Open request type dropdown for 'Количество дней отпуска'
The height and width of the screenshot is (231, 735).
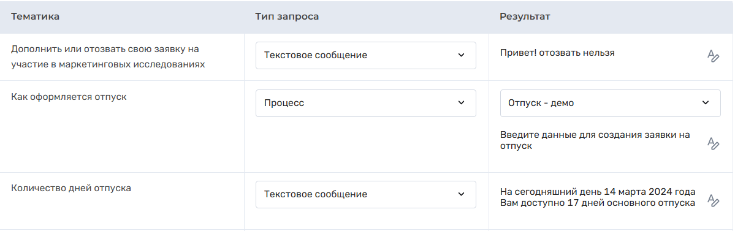(x=365, y=194)
